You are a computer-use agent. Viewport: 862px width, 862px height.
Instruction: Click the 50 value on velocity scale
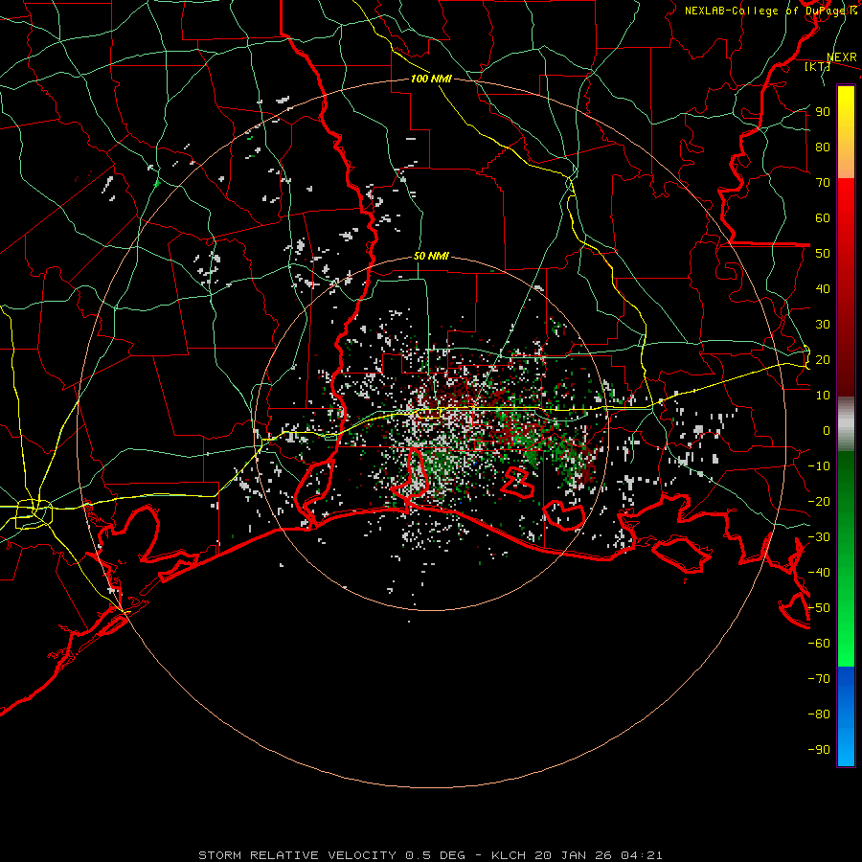coord(823,254)
